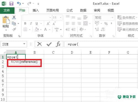The image size is (138, 102).
Task: Open the Insert Function fx dialog
Action: pyautogui.click(x=58, y=44)
